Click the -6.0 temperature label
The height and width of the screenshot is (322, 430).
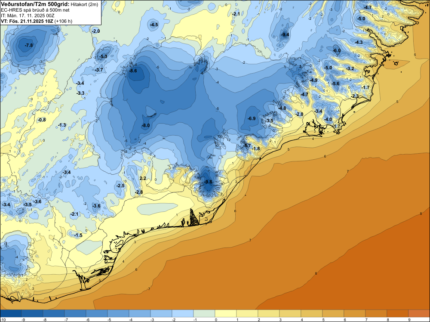coord(337,50)
